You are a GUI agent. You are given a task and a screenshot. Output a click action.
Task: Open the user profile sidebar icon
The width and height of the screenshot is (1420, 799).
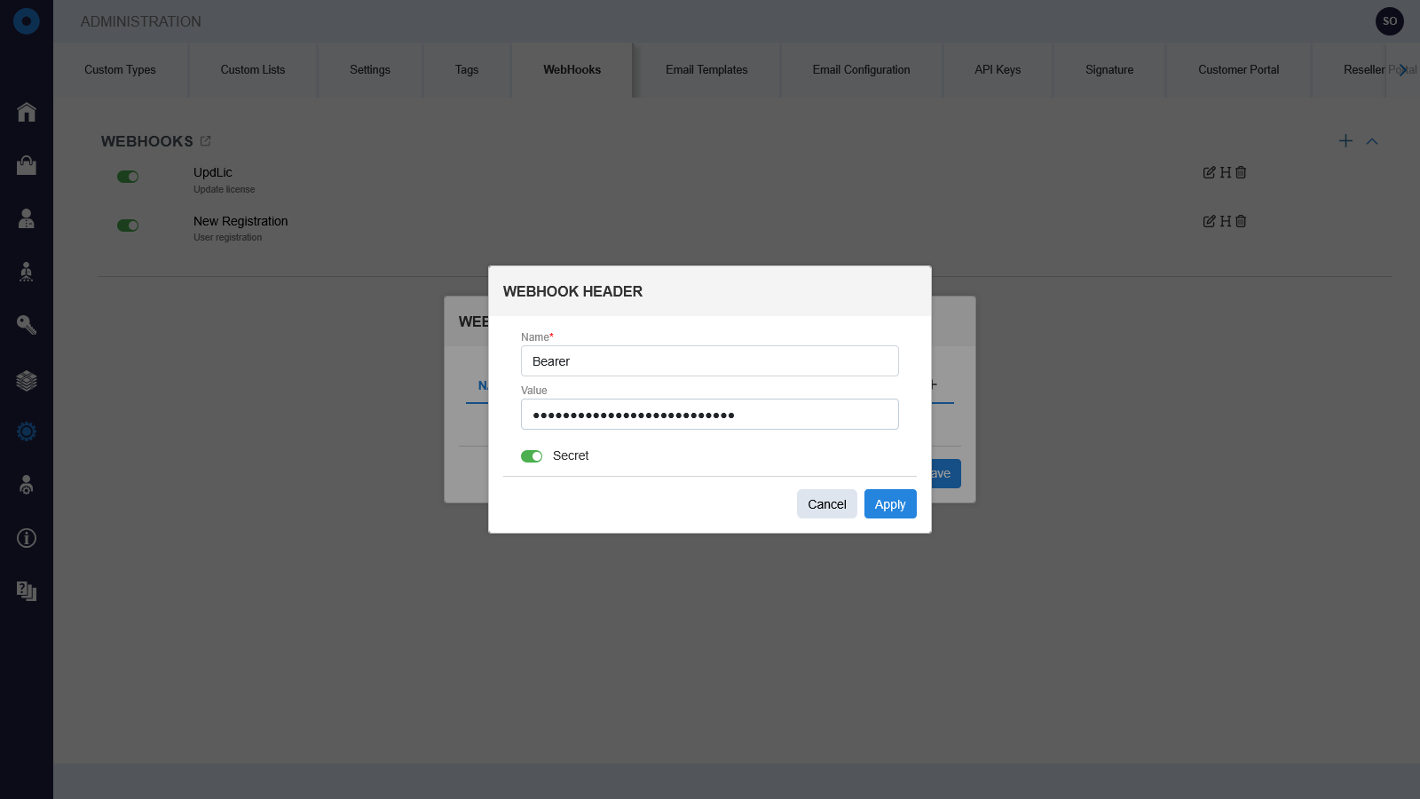(x=27, y=218)
